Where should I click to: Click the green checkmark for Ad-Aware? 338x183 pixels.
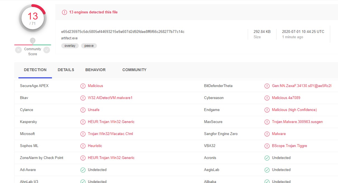pos(83,170)
